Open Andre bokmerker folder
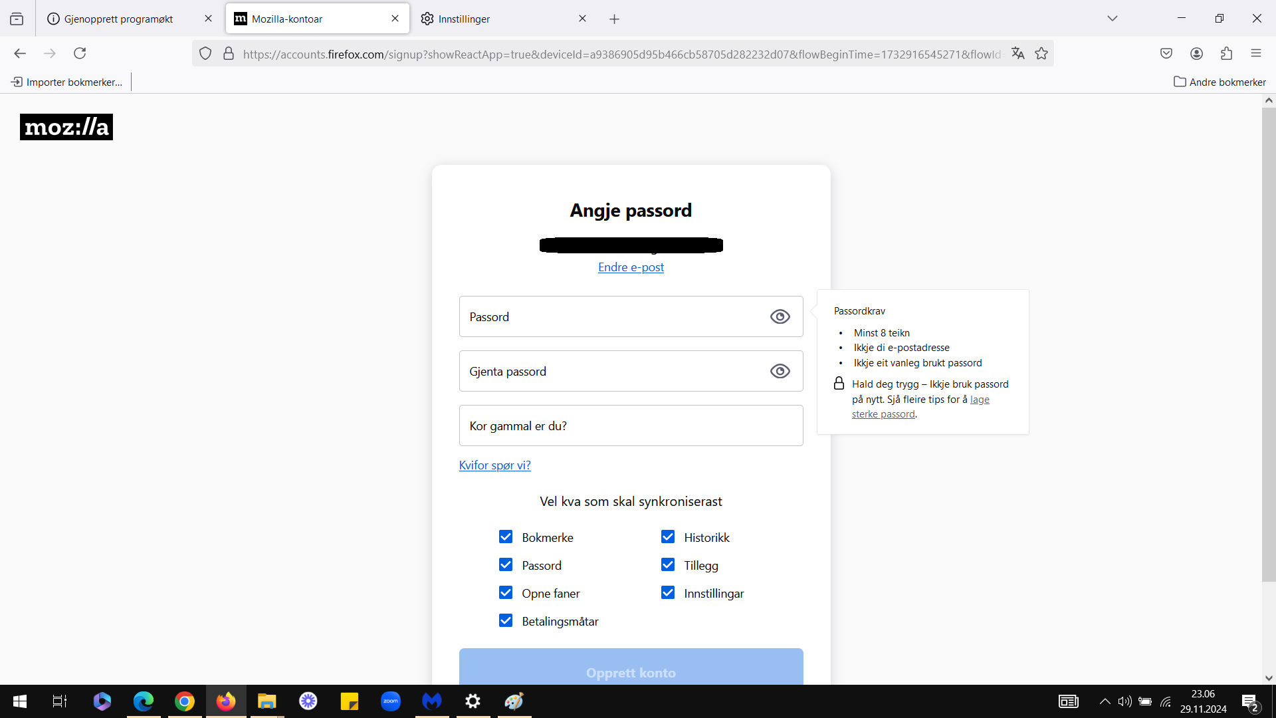The image size is (1276, 718). pos(1220,82)
